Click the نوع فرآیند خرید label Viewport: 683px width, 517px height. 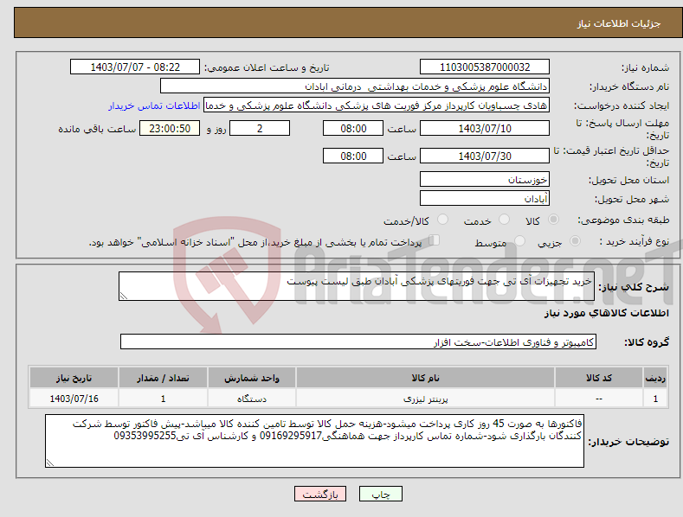coord(635,241)
